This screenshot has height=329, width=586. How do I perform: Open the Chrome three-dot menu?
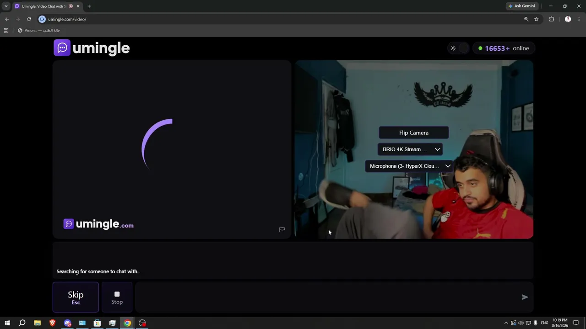(x=579, y=19)
